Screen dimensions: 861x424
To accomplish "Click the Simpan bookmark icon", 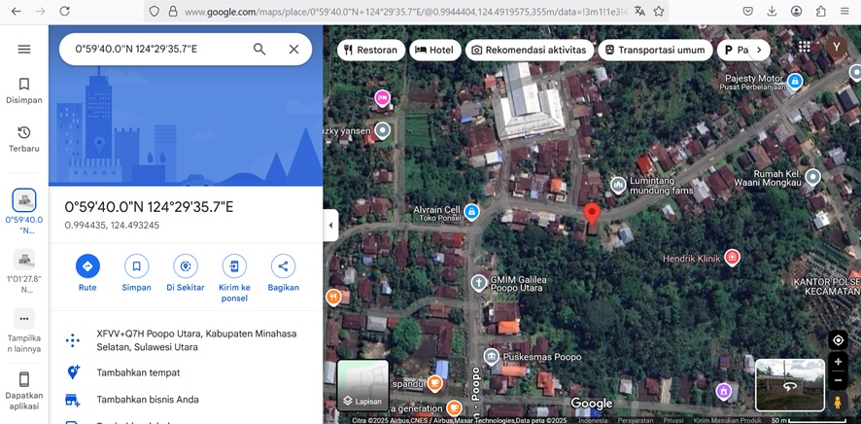I will click(137, 265).
